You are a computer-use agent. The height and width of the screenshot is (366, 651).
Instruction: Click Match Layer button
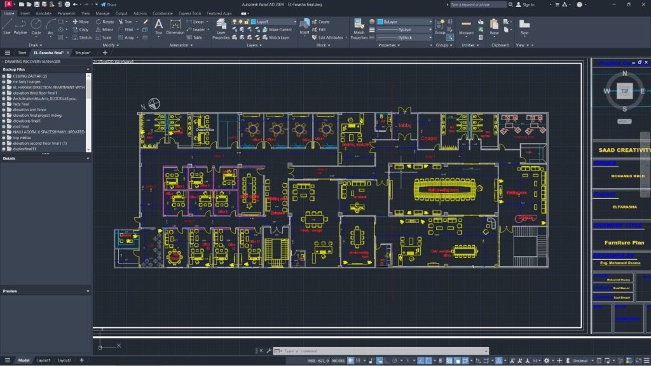click(x=276, y=37)
